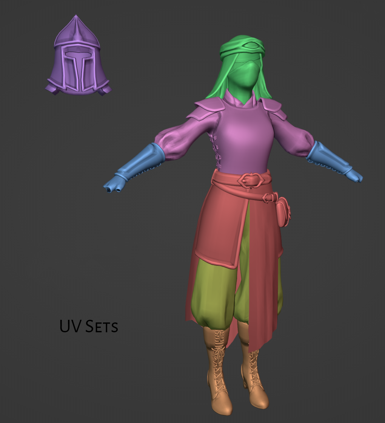Click the 'UV Sets' label
385x423 pixels.
[x=89, y=326]
